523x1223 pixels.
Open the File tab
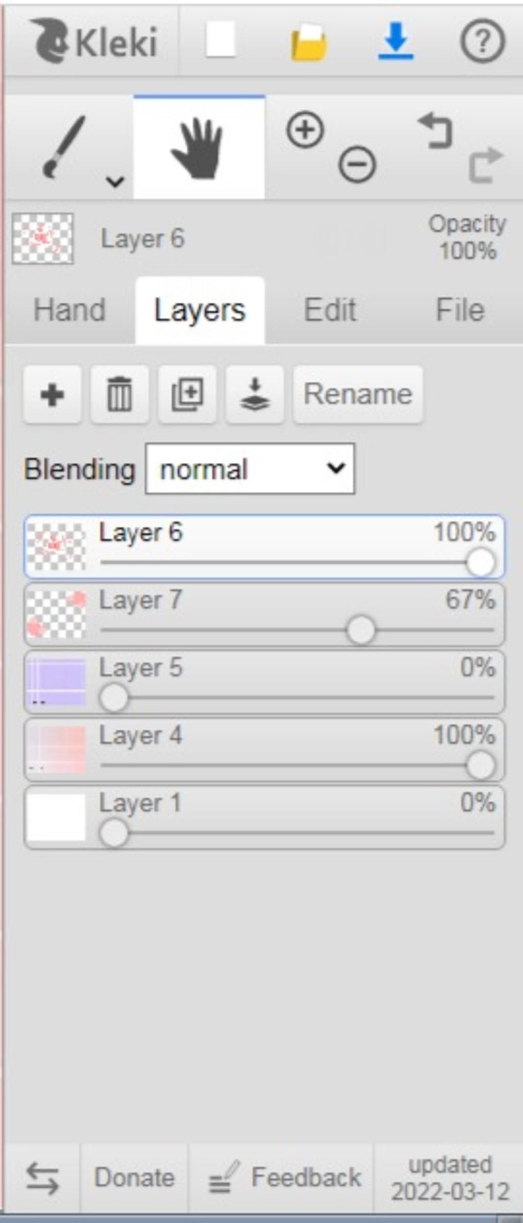pyautogui.click(x=460, y=310)
